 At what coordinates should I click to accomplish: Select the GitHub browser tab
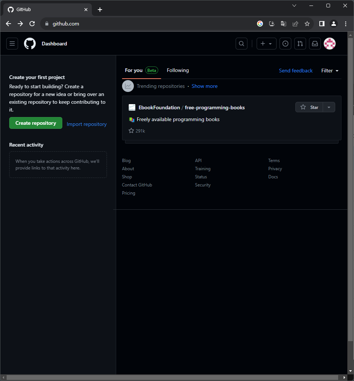(48, 10)
